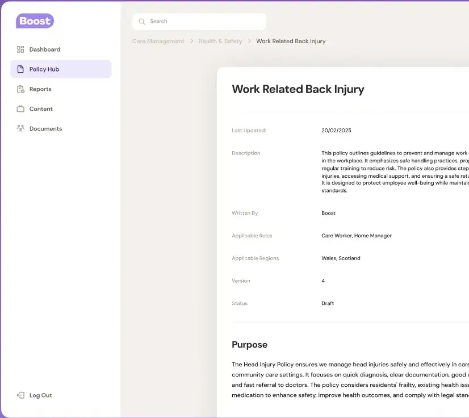
Task: Navigate to Documents using its label
Action: [45, 129]
